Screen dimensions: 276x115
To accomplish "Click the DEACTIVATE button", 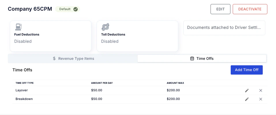I will pyautogui.click(x=250, y=9).
